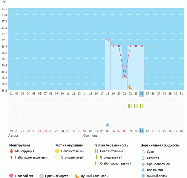The width and height of the screenshot is (187, 178).
Task: Click the gray medication pill legend icon
Action: [41, 176]
